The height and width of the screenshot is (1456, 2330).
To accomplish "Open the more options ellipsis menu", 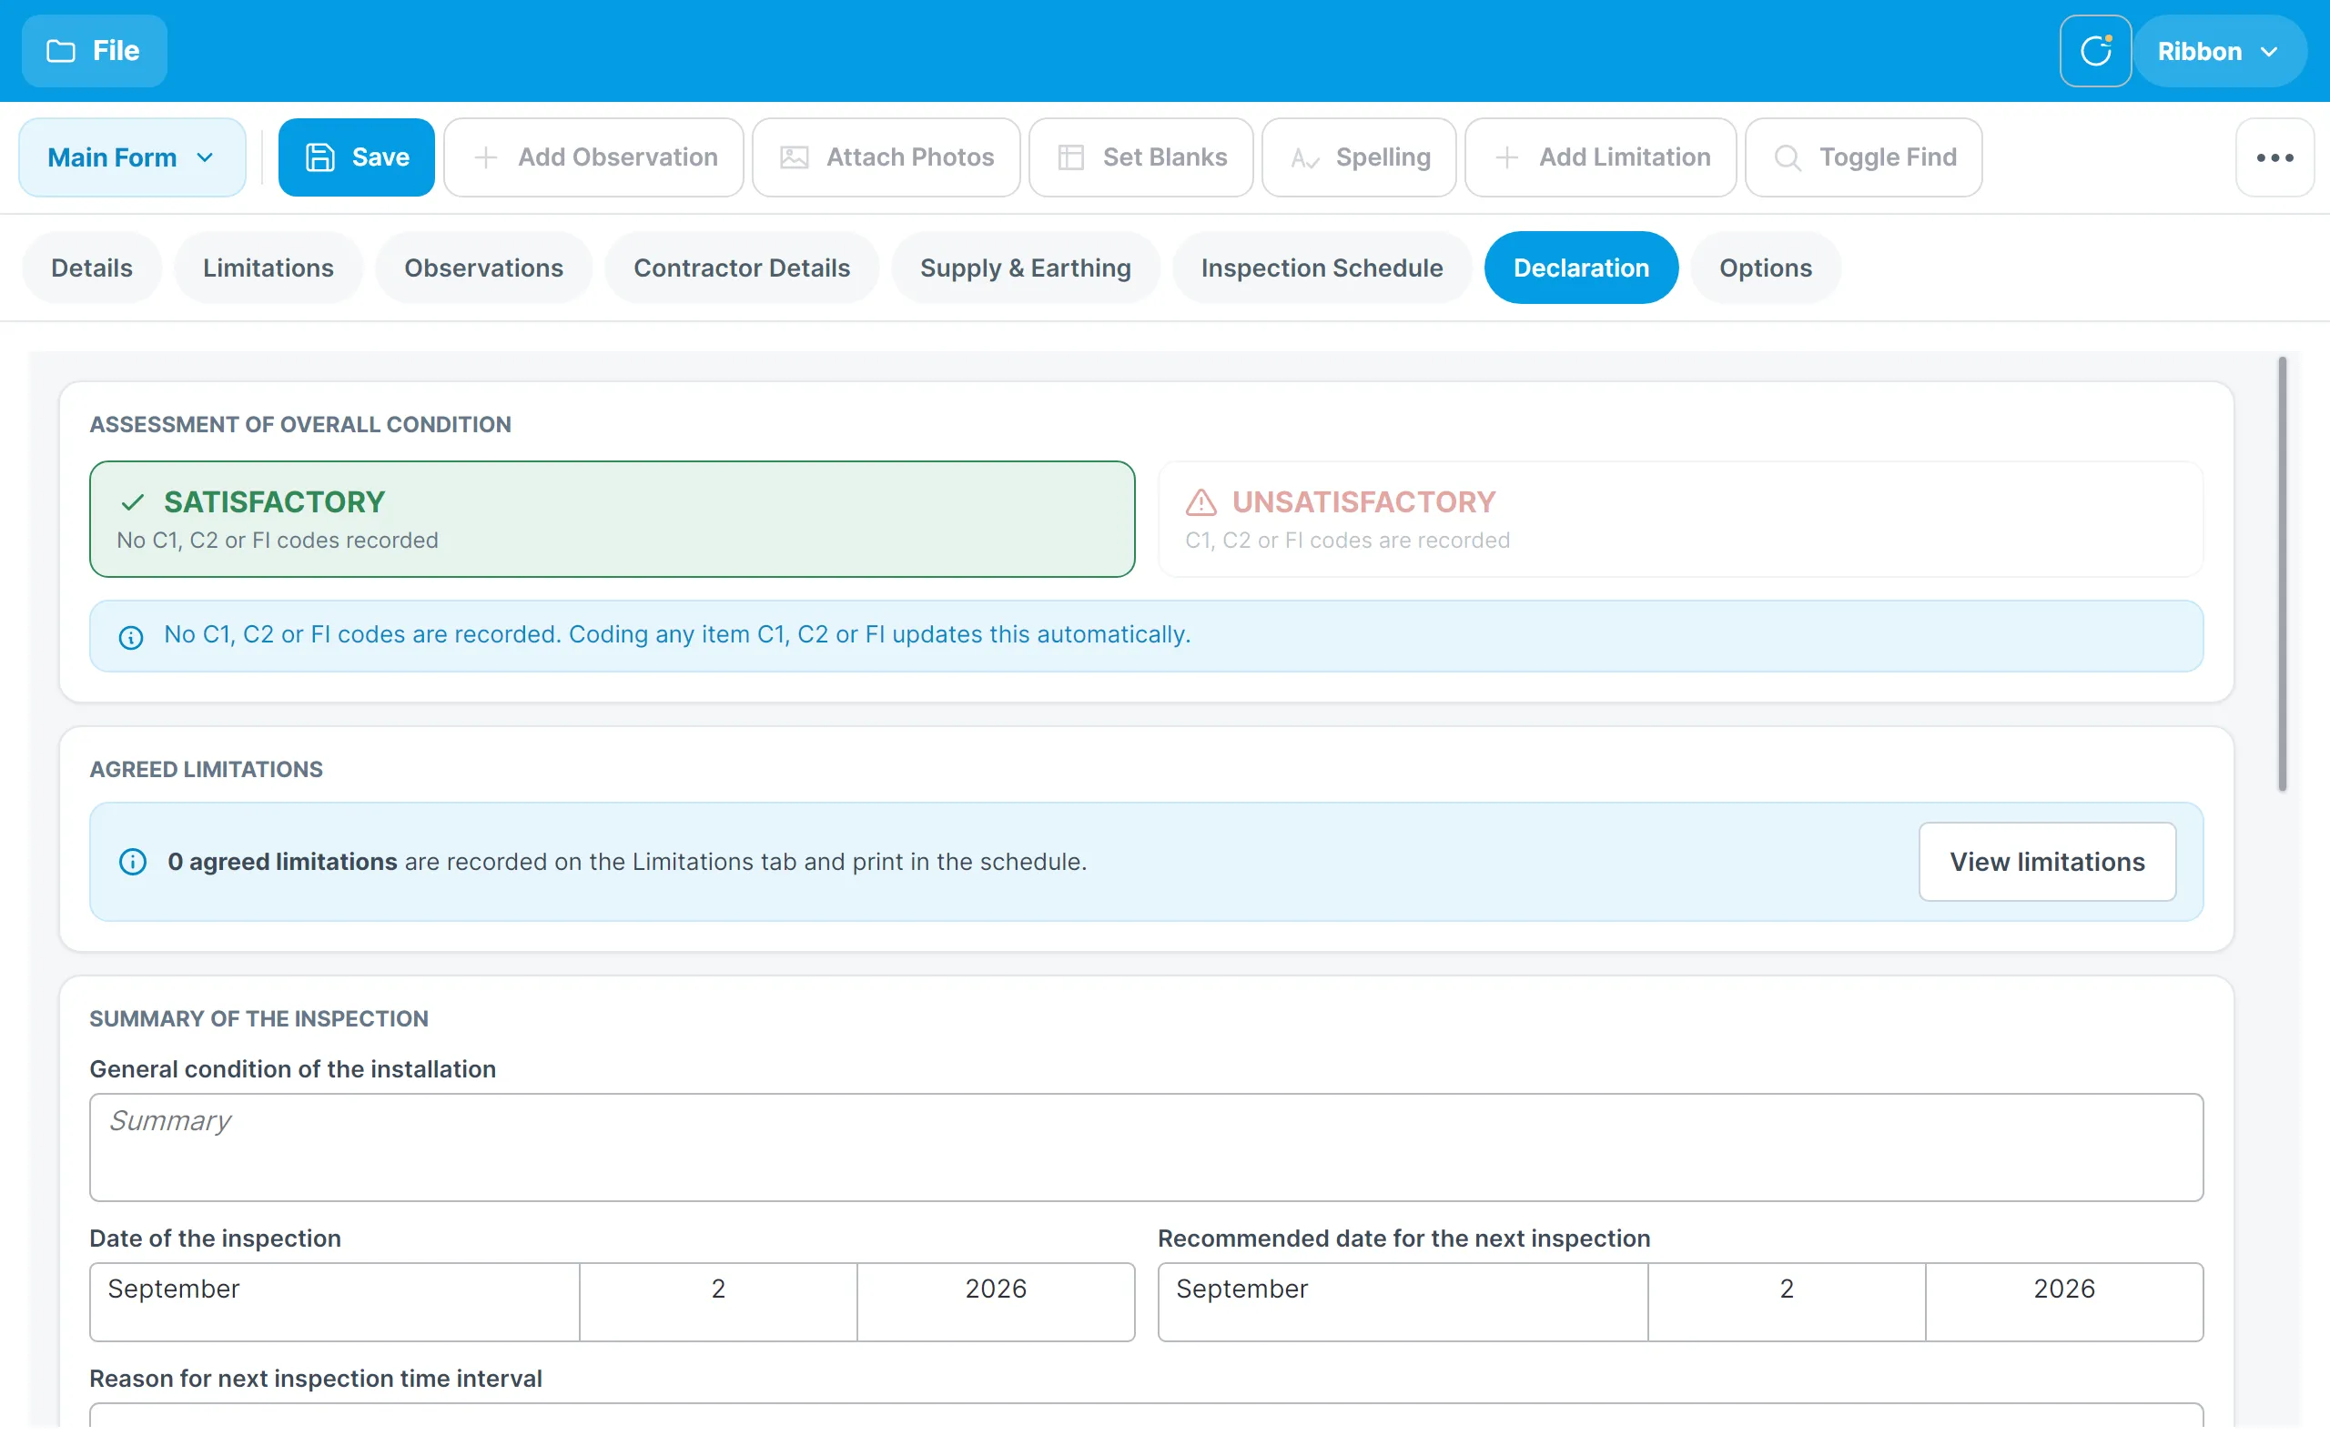I will pyautogui.click(x=2274, y=157).
